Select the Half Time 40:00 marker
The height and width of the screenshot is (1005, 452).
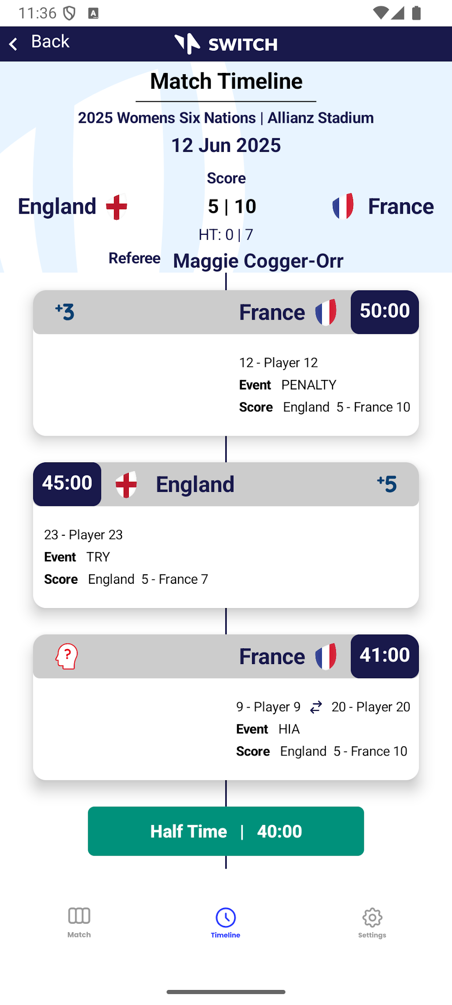(x=226, y=831)
